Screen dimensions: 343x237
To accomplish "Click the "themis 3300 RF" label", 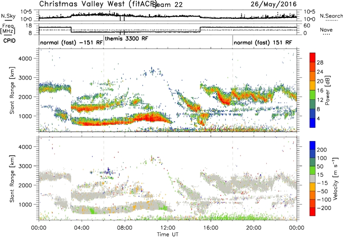I will tap(126, 39).
